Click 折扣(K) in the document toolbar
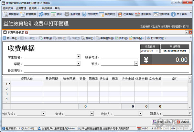The image size is (194, 132). 121,38
